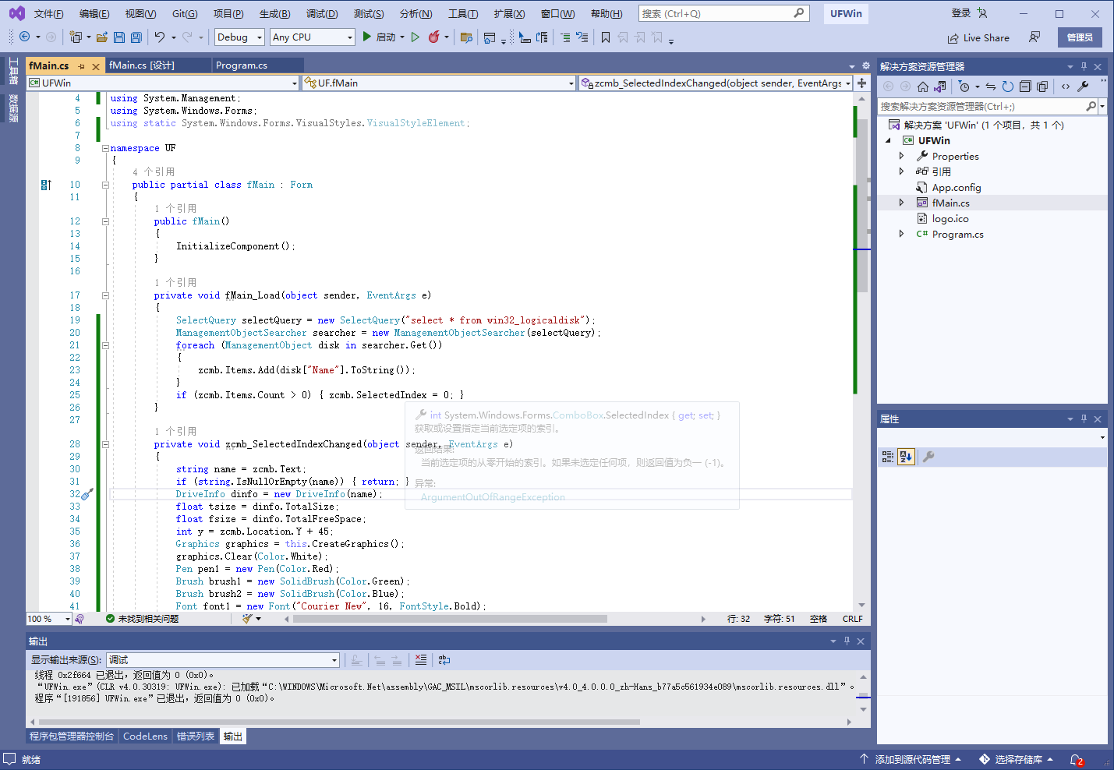Collapse the namespace UF outline
The width and height of the screenshot is (1114, 770).
pos(105,148)
